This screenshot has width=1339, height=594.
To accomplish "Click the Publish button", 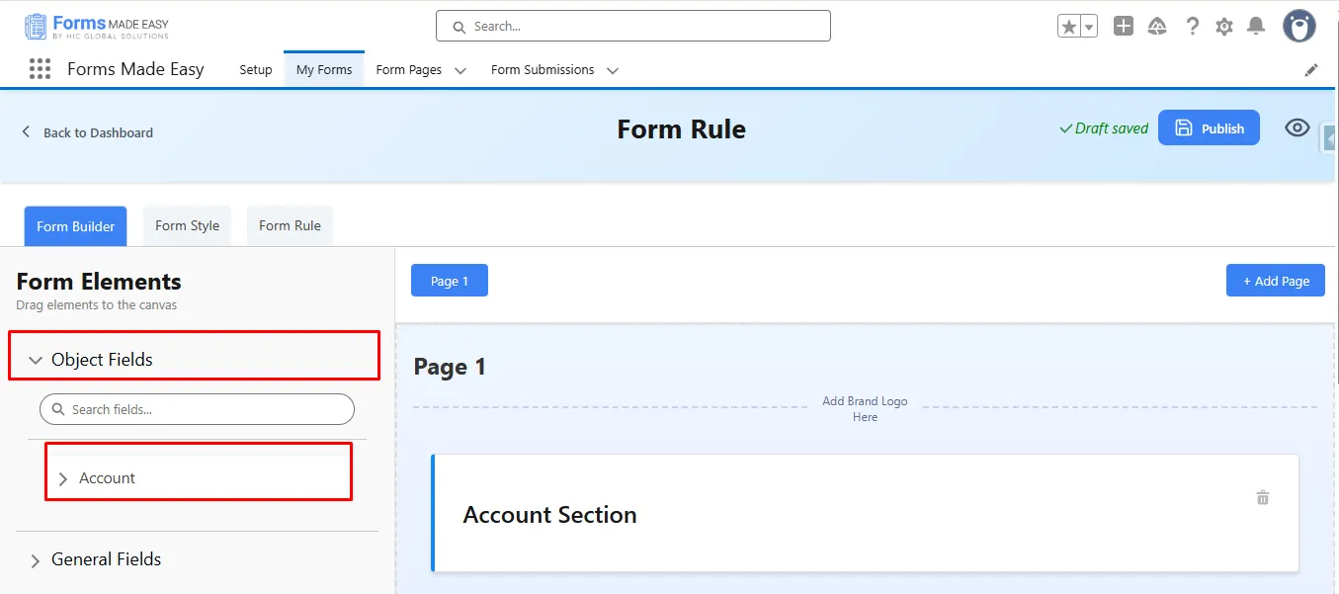I will pyautogui.click(x=1209, y=128).
